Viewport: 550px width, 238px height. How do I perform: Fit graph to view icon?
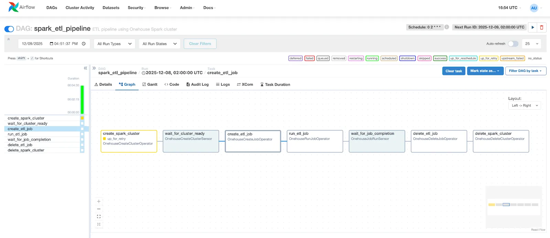click(x=99, y=216)
